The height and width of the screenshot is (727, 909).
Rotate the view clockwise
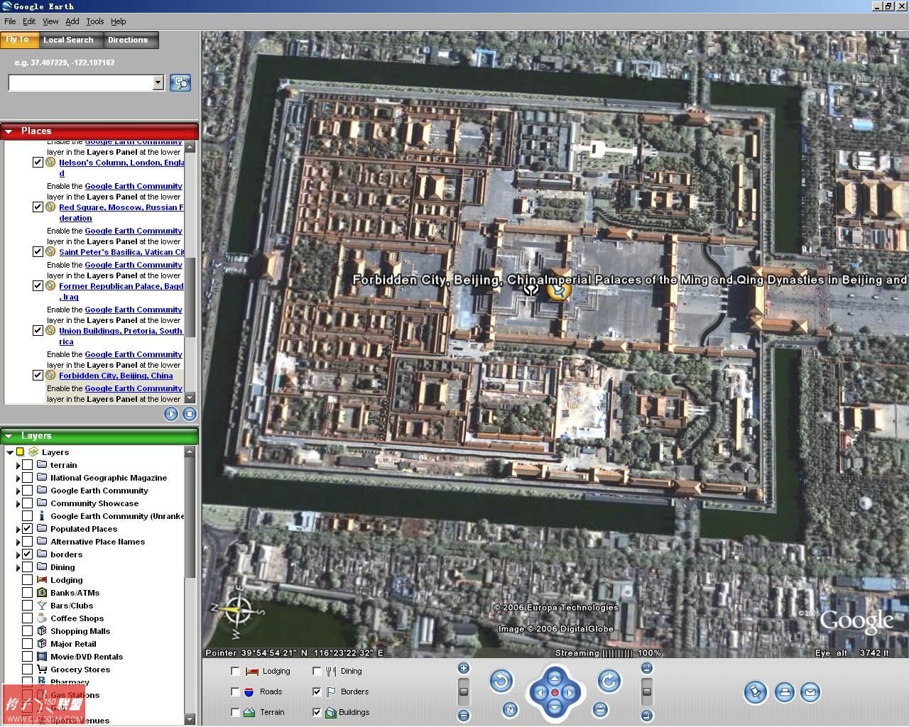(609, 682)
